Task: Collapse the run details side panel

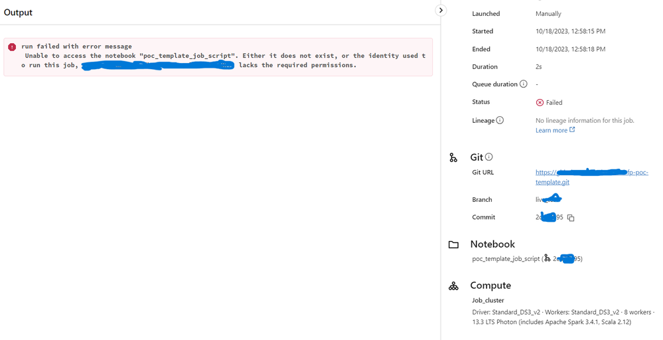Action: coord(441,11)
